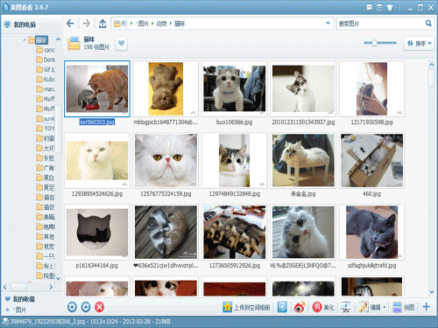Click the yellow star upload icon

(x=227, y=307)
